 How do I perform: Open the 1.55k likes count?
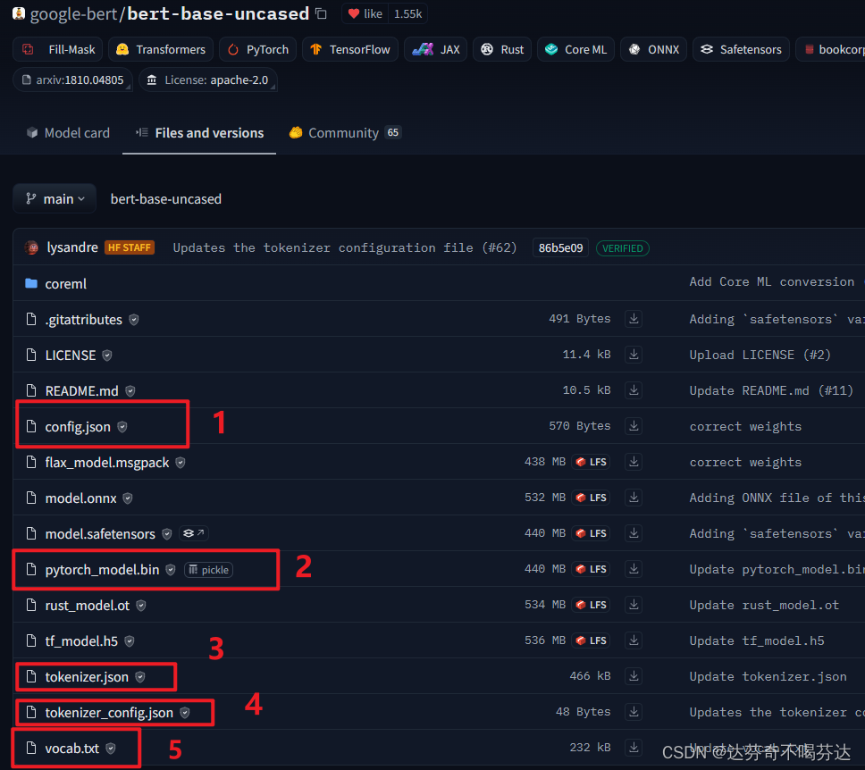point(407,13)
